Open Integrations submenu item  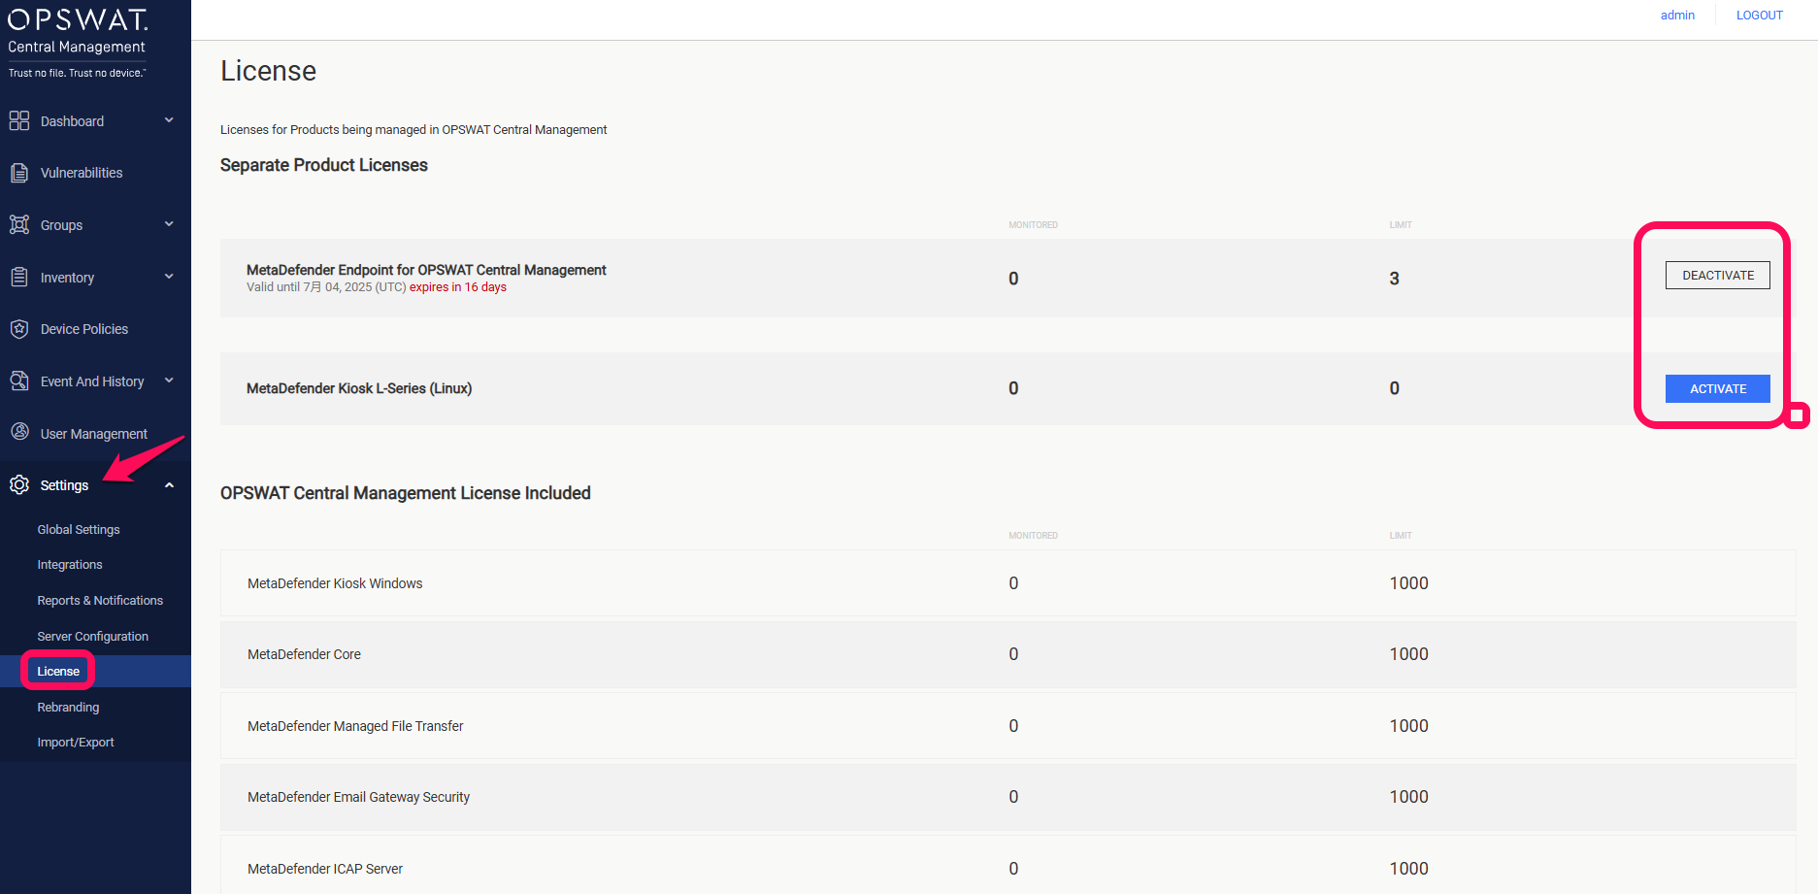tap(70, 564)
